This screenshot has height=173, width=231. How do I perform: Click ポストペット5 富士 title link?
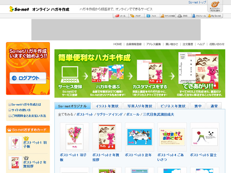203,155
